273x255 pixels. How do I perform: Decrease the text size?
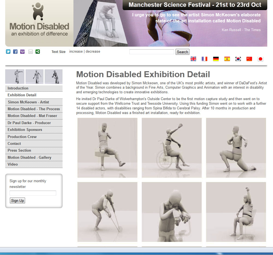pos(93,52)
